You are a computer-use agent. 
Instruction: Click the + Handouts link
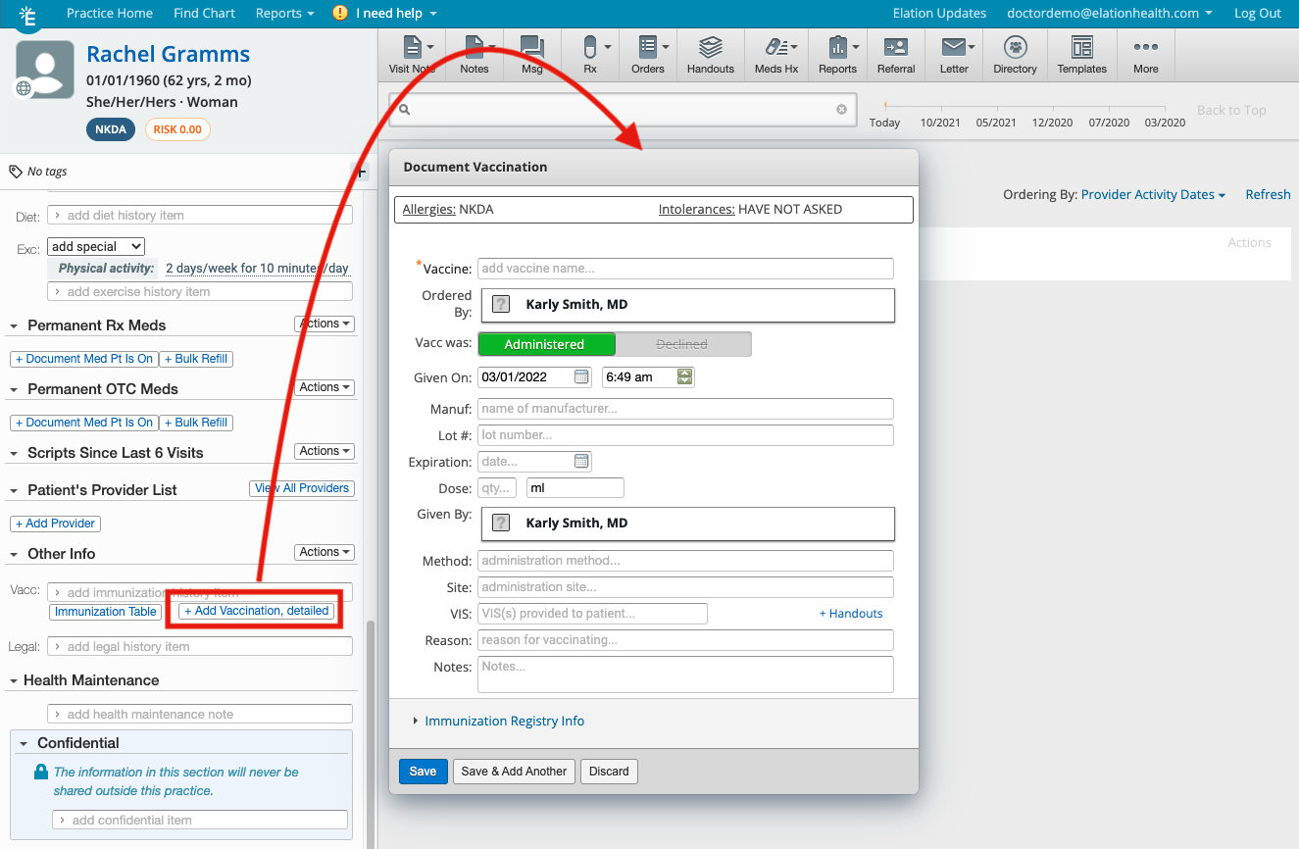851,614
